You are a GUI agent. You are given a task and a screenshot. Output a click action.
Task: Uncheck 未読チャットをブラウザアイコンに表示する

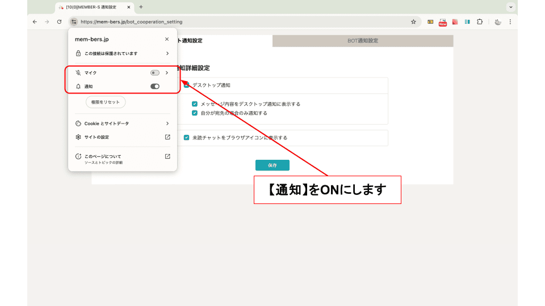(187, 138)
